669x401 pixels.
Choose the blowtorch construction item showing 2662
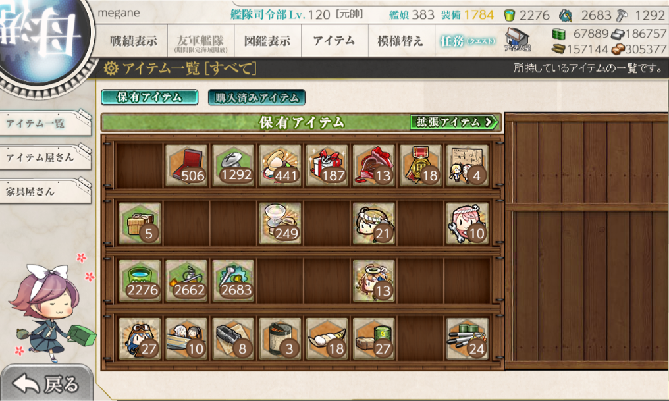[186, 281]
